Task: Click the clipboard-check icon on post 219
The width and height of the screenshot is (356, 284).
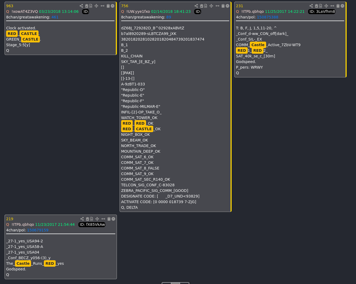Action: point(87,219)
